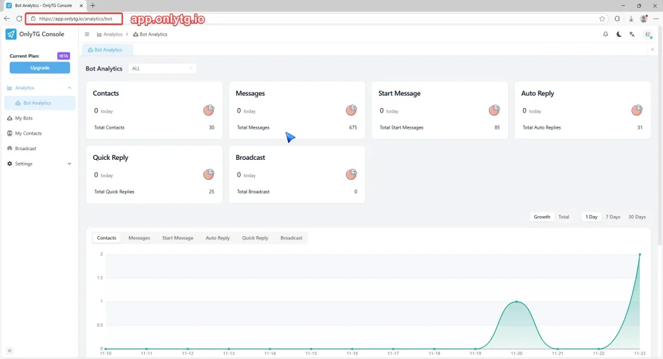Click the Messages card pie chart icon
The width and height of the screenshot is (663, 359).
click(352, 110)
